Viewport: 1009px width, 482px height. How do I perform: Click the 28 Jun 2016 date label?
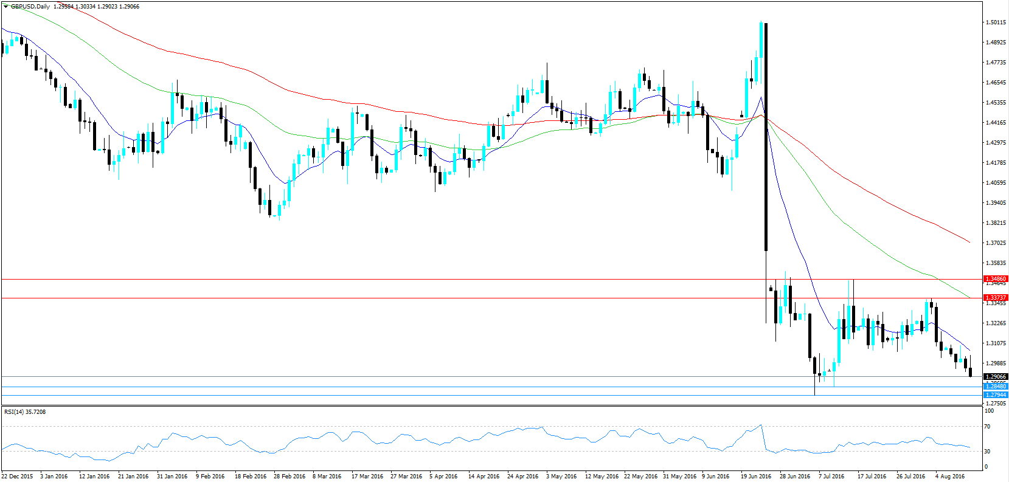pos(795,477)
